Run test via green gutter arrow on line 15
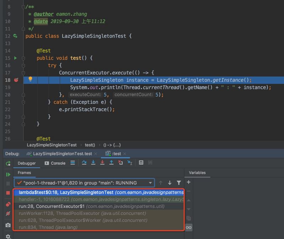The image size is (284, 239). 15,58
